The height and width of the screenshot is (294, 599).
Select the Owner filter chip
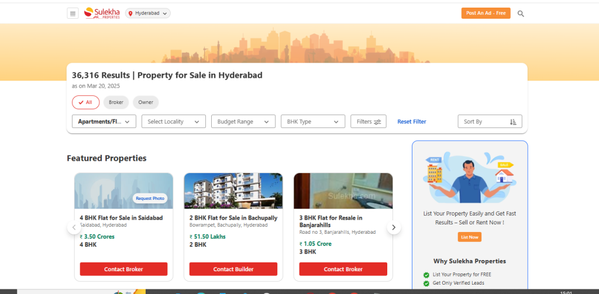click(x=146, y=102)
